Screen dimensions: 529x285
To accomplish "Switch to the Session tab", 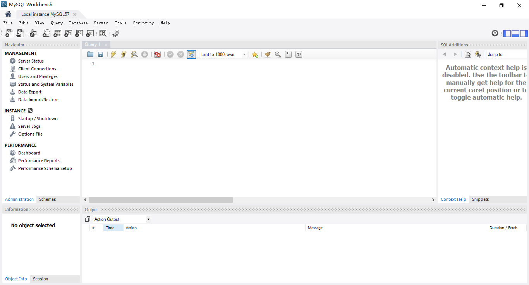I will (x=40, y=279).
